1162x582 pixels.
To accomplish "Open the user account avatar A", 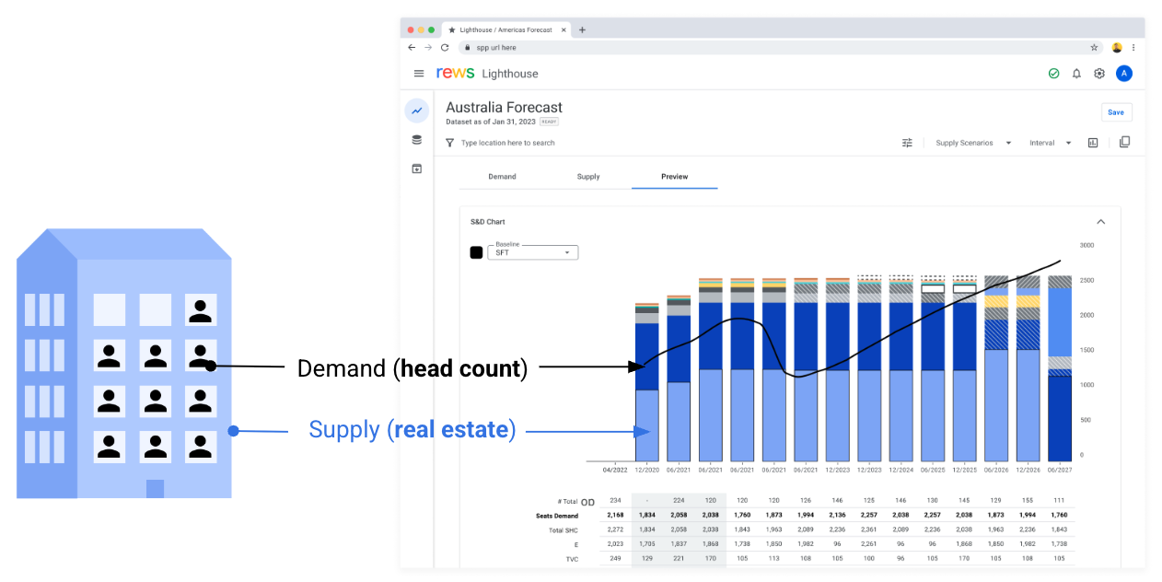I will (1123, 74).
